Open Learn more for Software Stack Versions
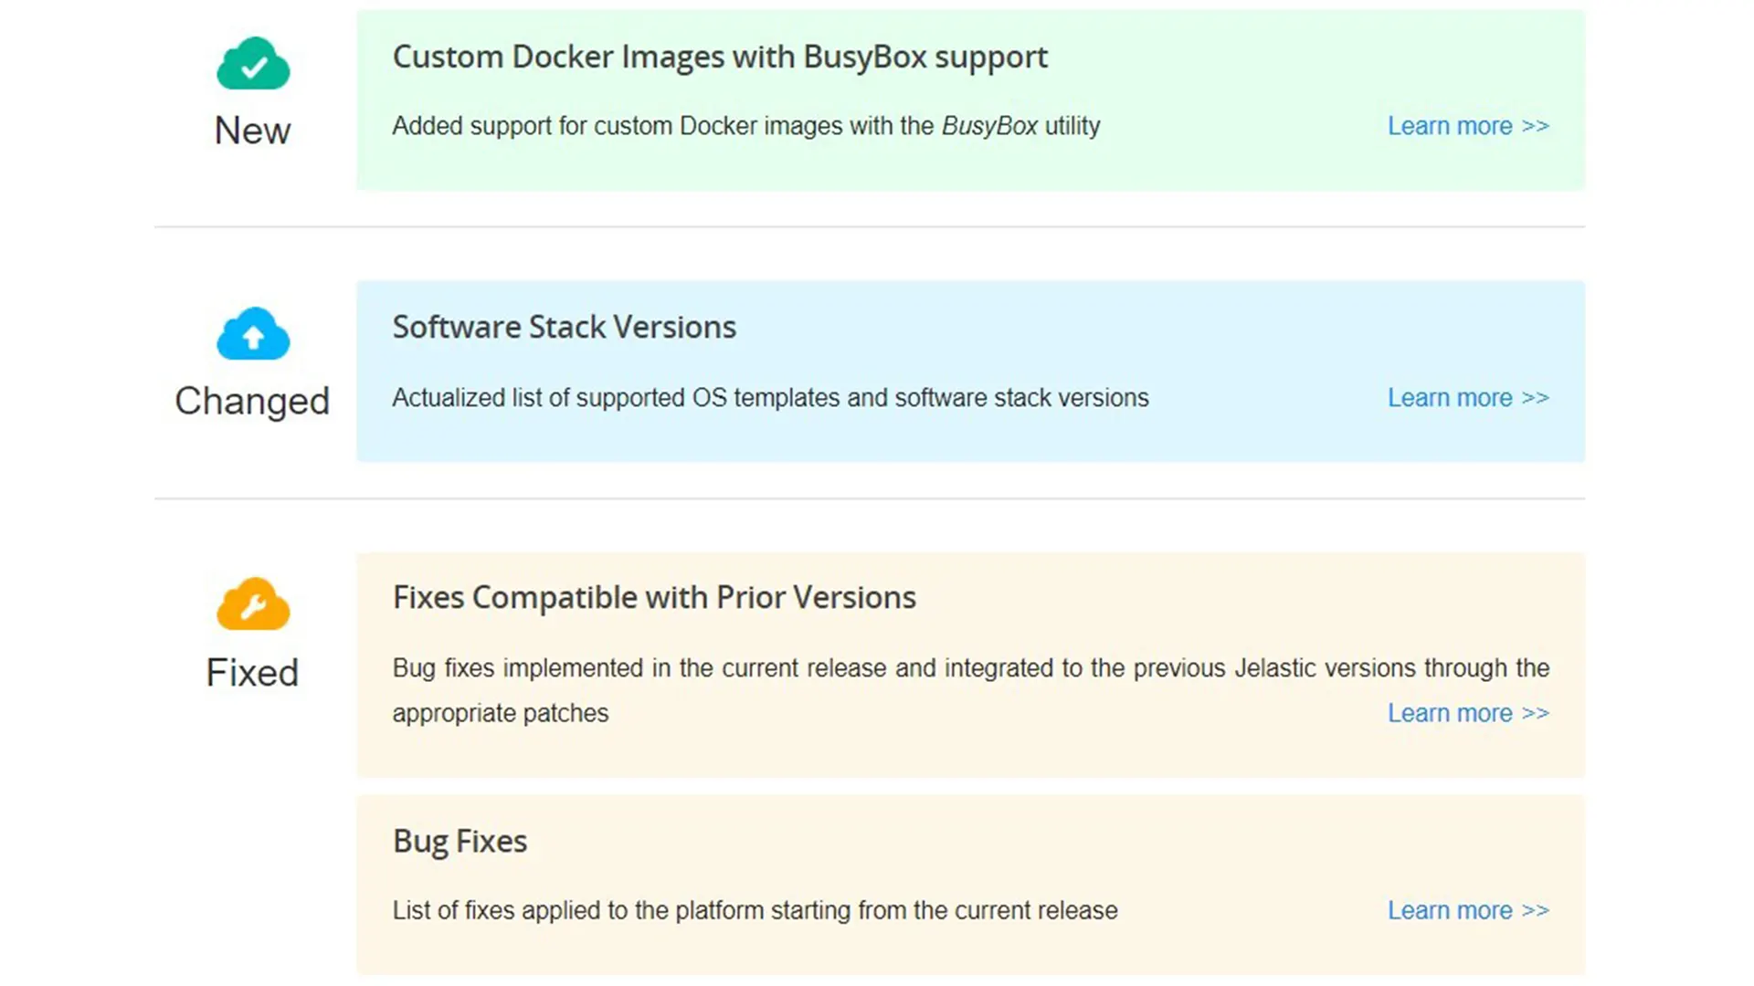1754x986 pixels. point(1468,398)
